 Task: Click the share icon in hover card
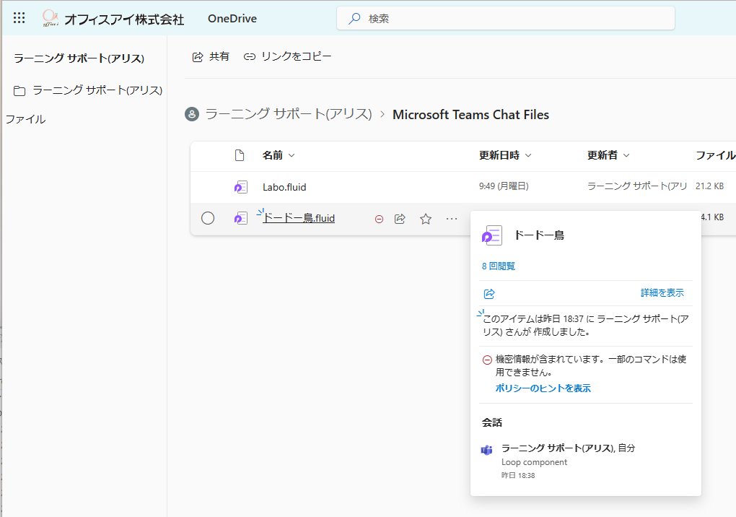(489, 294)
